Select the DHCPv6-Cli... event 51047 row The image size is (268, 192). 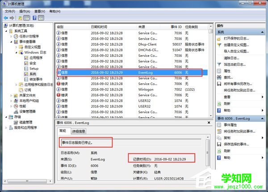132,50
